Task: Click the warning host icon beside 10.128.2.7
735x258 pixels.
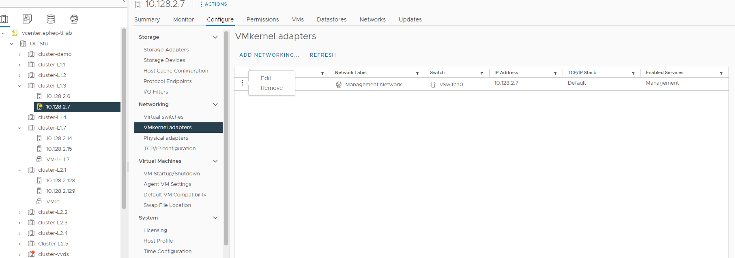Action: 40,107
